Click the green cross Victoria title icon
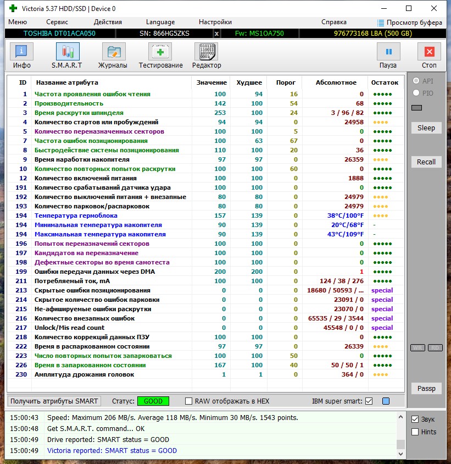The height and width of the screenshot is (464, 451). coord(13,8)
